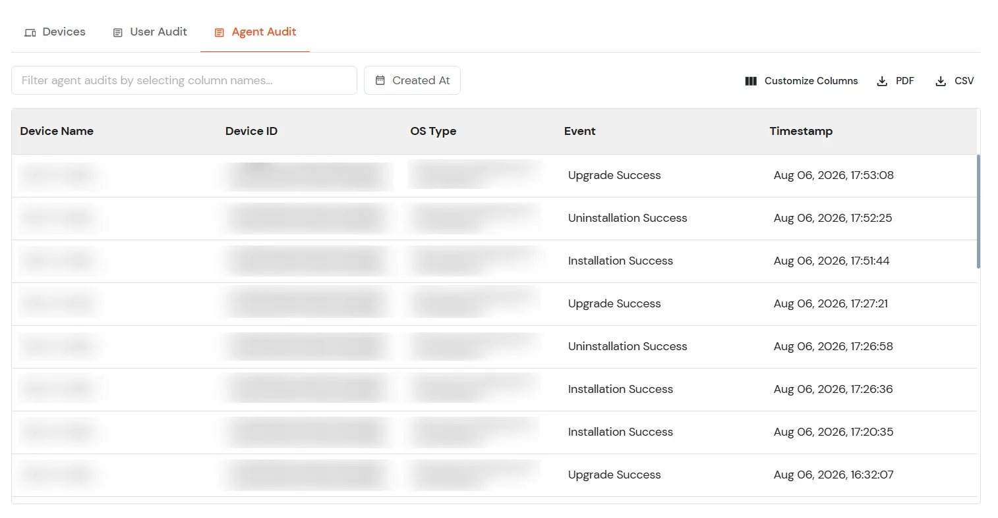Click timestamp Aug 06, 2026, 17:27:21
This screenshot has width=998, height=518.
click(x=831, y=303)
